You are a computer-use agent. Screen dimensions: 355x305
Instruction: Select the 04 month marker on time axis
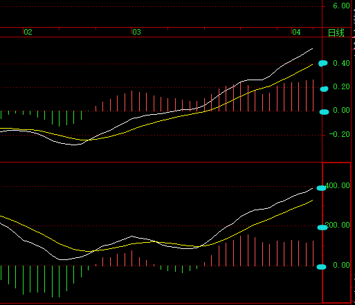tap(296, 32)
